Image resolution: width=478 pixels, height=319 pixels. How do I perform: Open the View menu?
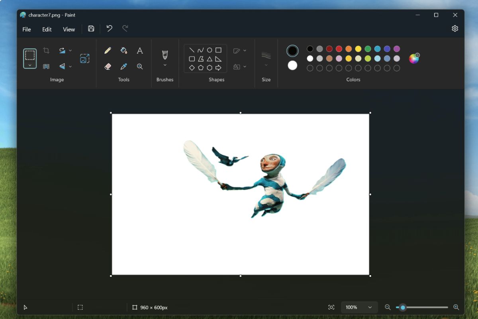69,29
